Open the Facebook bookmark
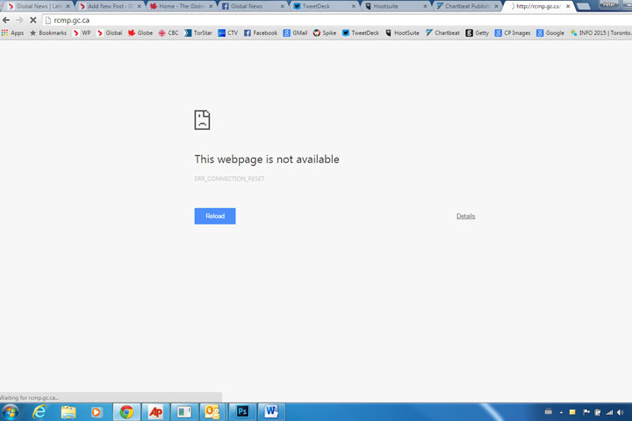Image resolution: width=632 pixels, height=421 pixels. (x=260, y=32)
